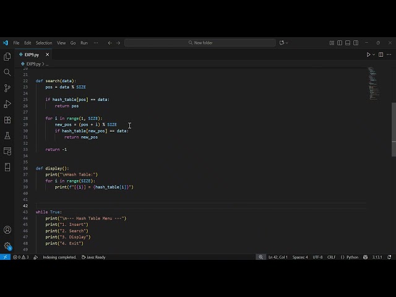Viewport: 396px width, 297px height.
Task: Open the Run menu
Action: tap(84, 43)
